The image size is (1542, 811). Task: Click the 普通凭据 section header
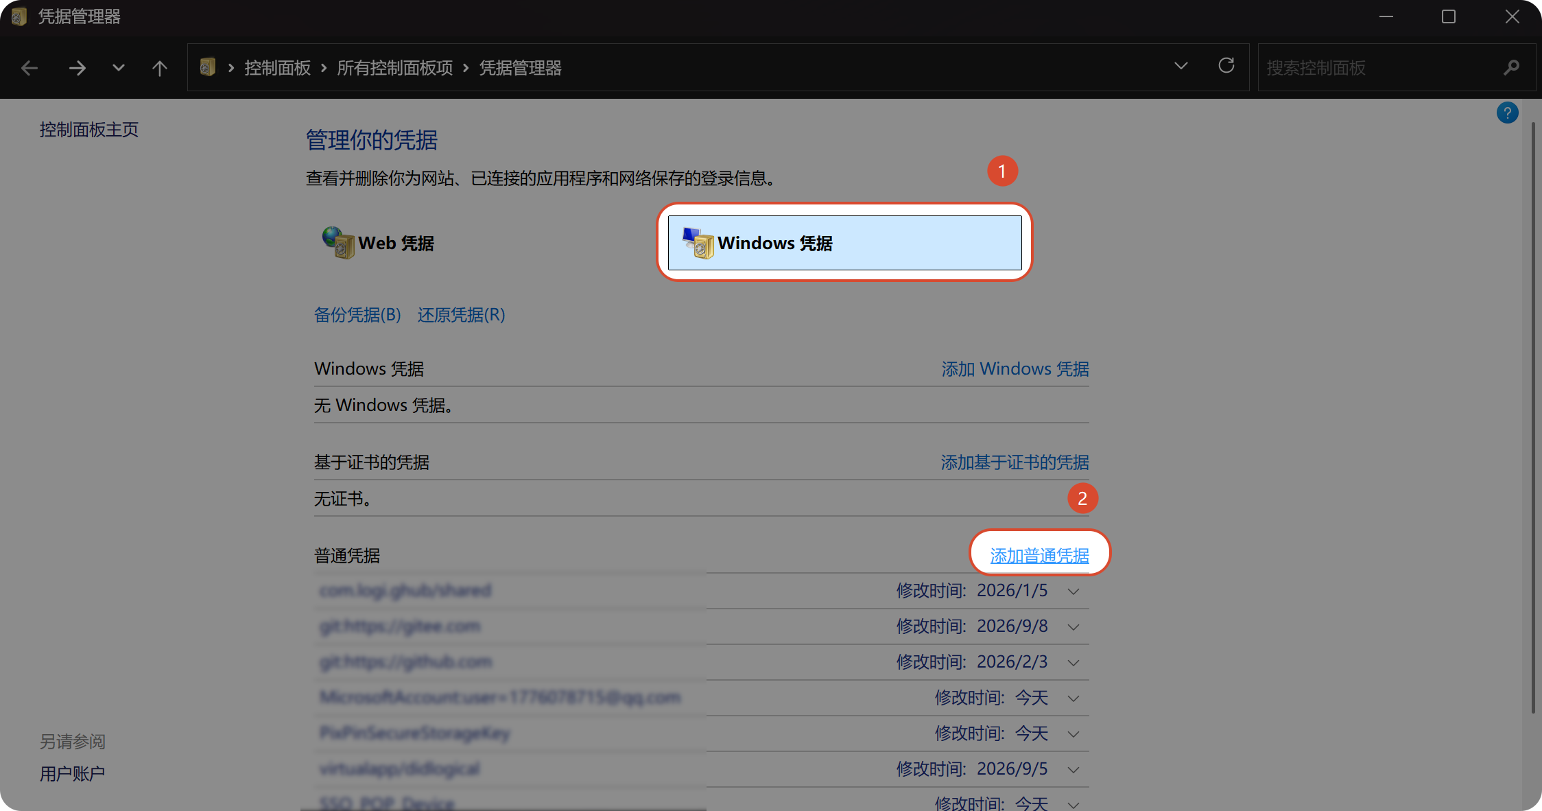point(347,556)
